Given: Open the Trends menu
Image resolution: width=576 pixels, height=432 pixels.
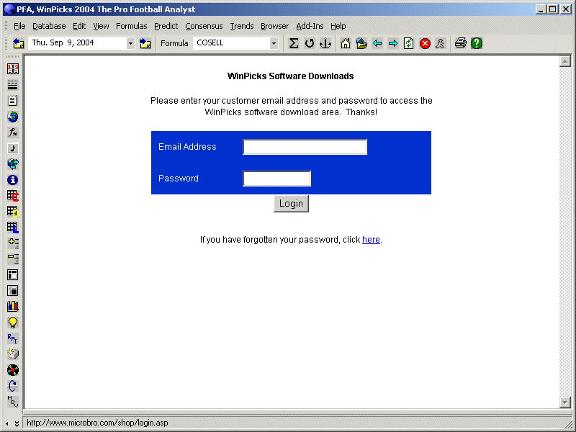Looking at the screenshot, I should coord(242,26).
